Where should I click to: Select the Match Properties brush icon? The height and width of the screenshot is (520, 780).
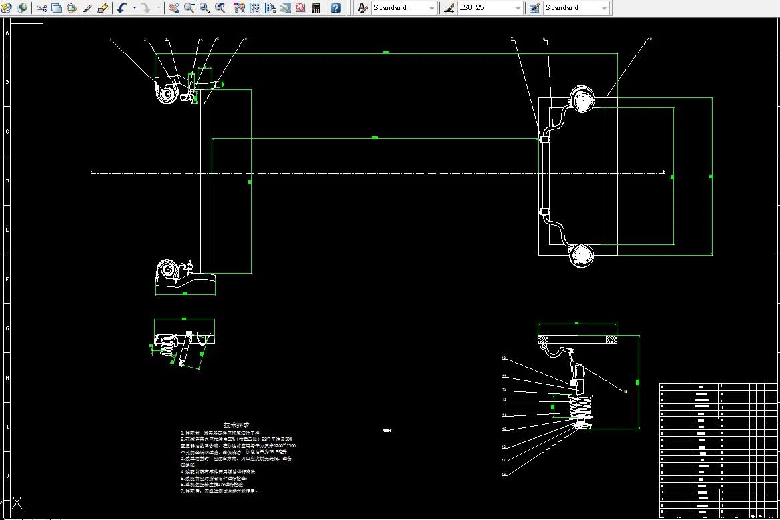click(x=87, y=8)
